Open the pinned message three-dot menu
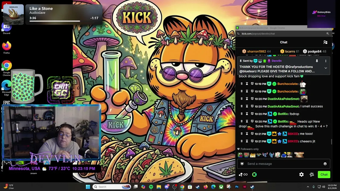Screen dimensions: 340x191 pos(326,61)
